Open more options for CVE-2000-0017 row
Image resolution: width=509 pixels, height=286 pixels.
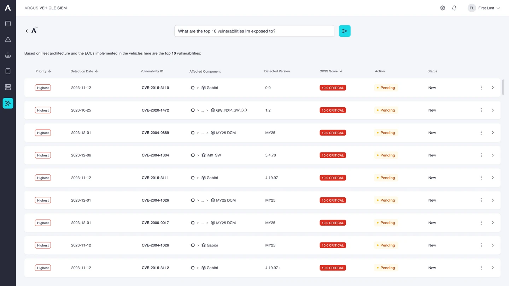tap(481, 223)
